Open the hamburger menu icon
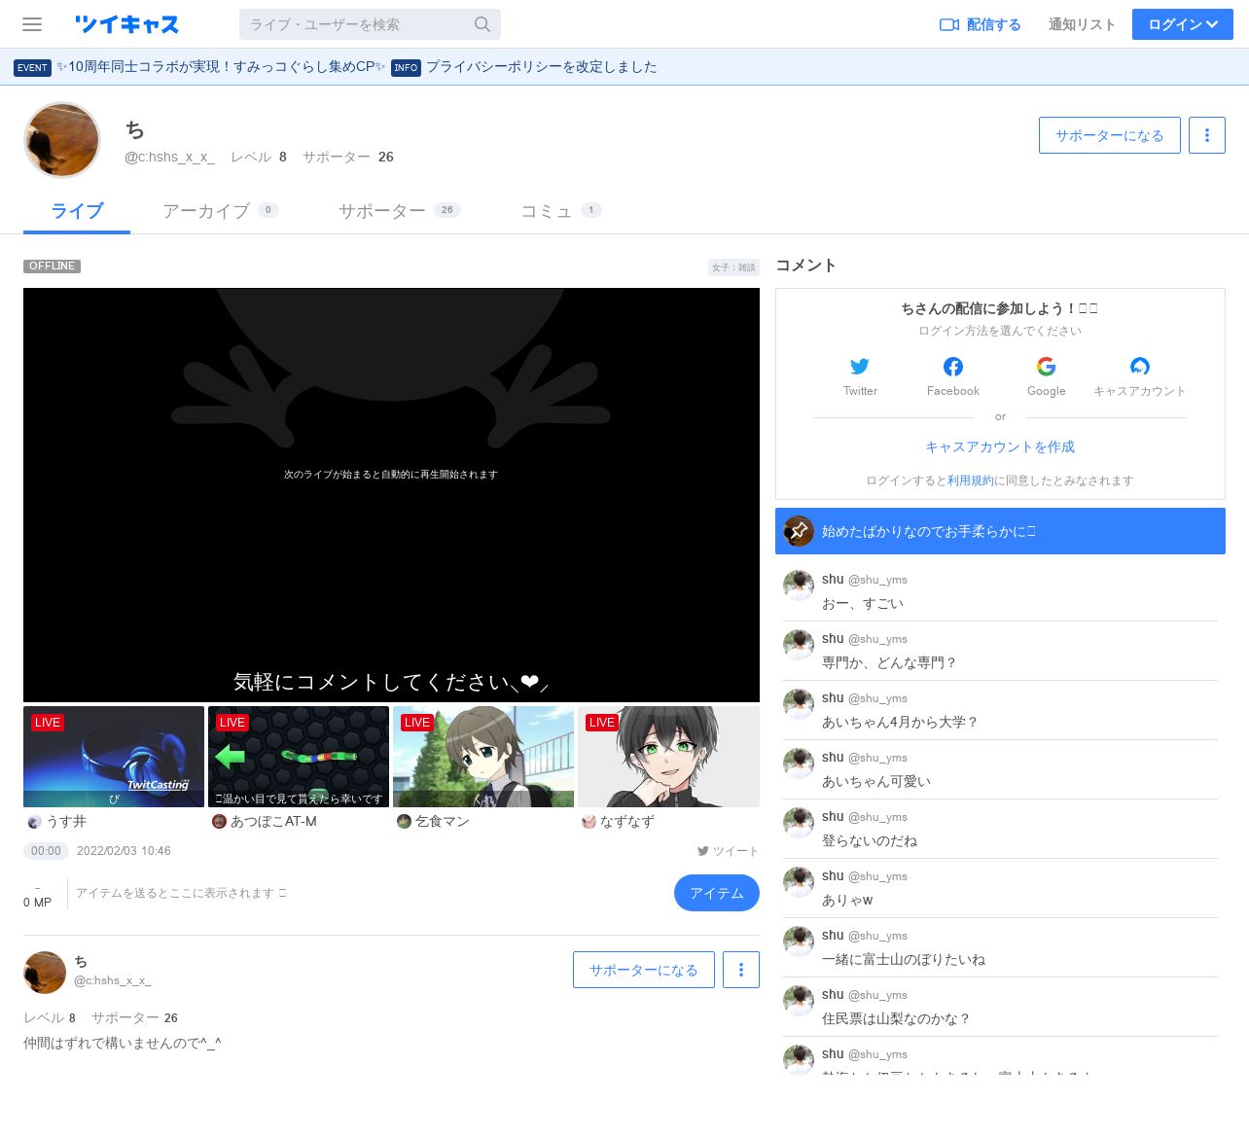Viewport: 1249px width, 1137px height. pyautogui.click(x=32, y=24)
